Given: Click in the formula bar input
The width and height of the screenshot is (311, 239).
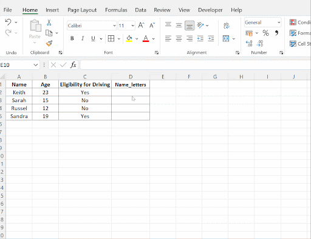Looking at the screenshot, I should [x=196, y=65].
